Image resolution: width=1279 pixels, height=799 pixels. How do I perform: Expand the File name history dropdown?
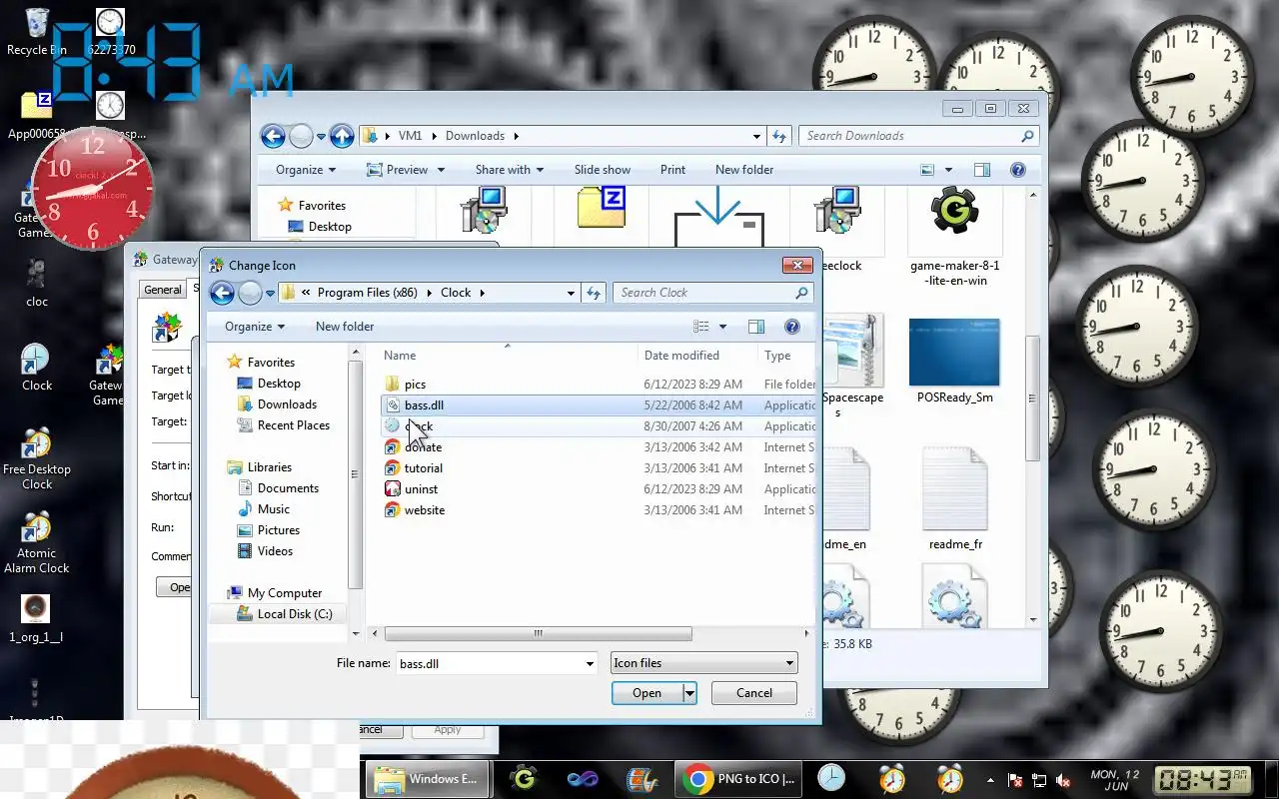[590, 663]
